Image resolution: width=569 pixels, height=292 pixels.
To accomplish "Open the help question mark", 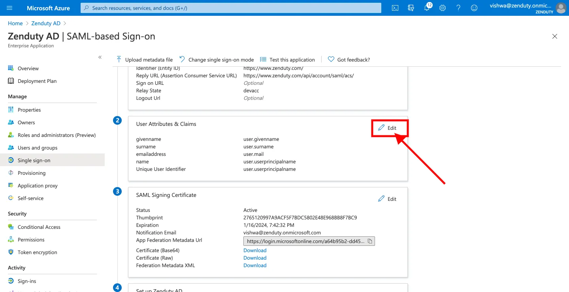I will [458, 8].
